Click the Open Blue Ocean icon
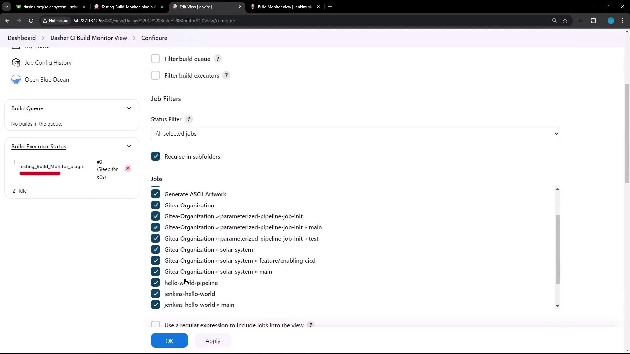This screenshot has width=630, height=354. tap(16, 80)
